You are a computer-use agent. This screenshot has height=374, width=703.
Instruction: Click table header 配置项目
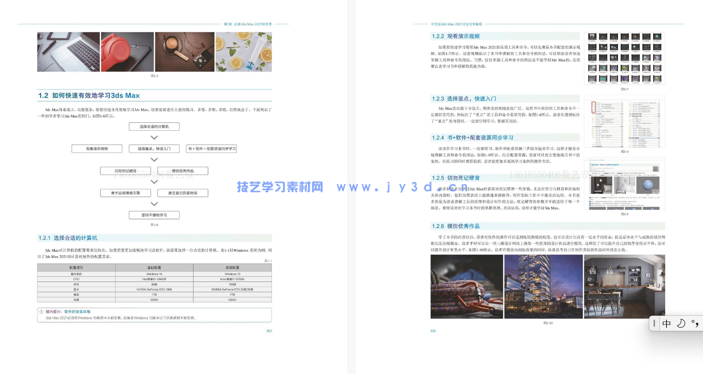tap(76, 268)
